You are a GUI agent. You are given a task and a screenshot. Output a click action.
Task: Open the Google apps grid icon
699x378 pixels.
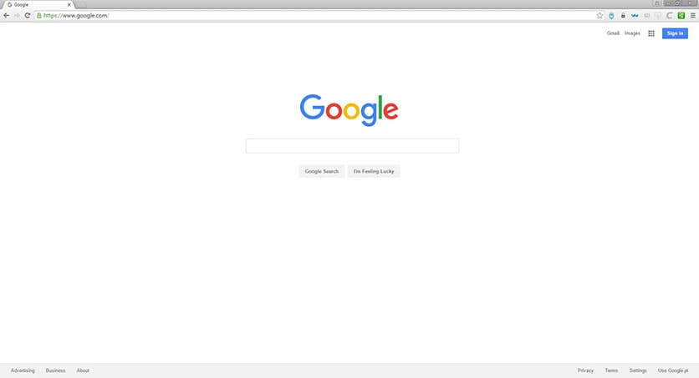pos(651,33)
